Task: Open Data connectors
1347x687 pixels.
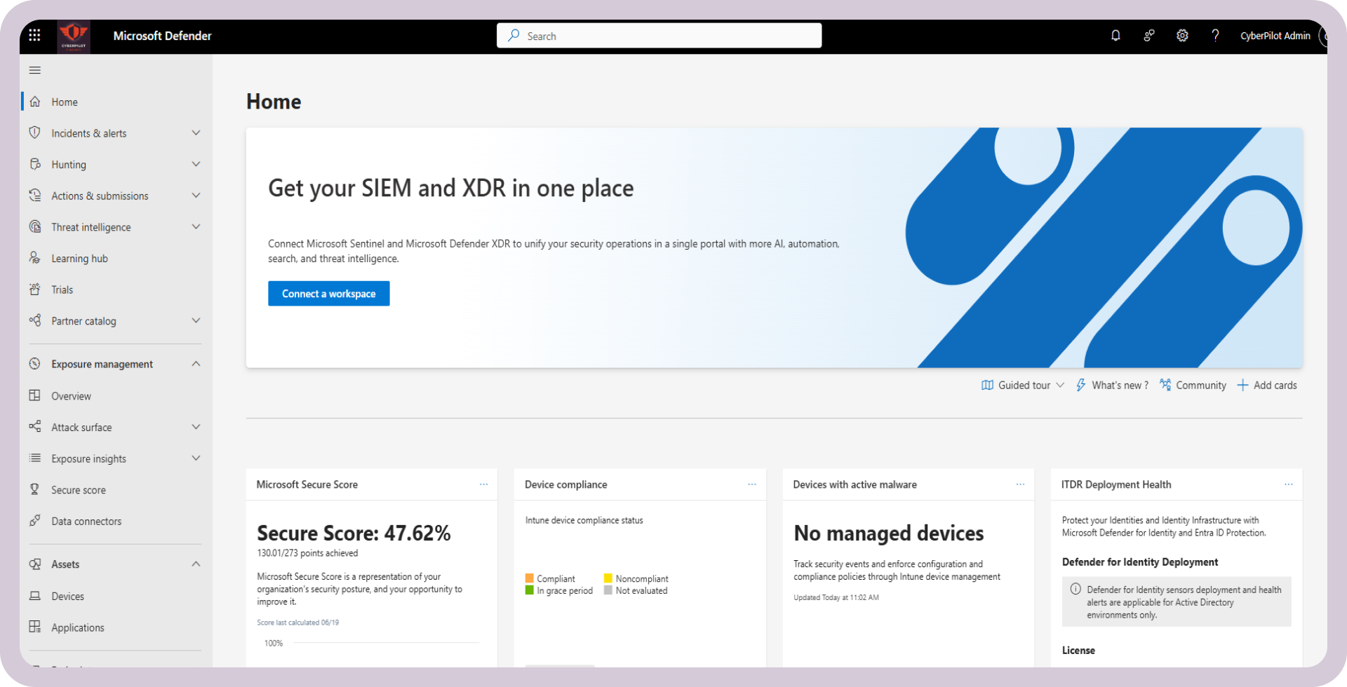Action: tap(86, 521)
